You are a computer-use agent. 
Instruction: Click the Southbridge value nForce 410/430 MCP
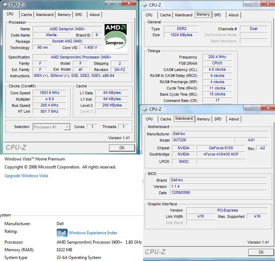coord(221,154)
